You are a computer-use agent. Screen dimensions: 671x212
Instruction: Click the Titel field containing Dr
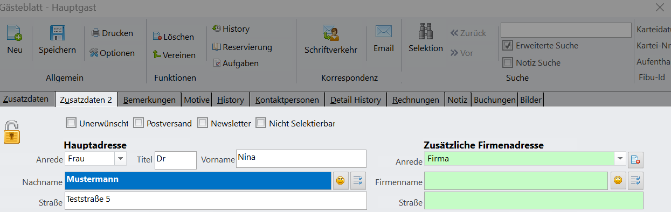tap(176, 160)
